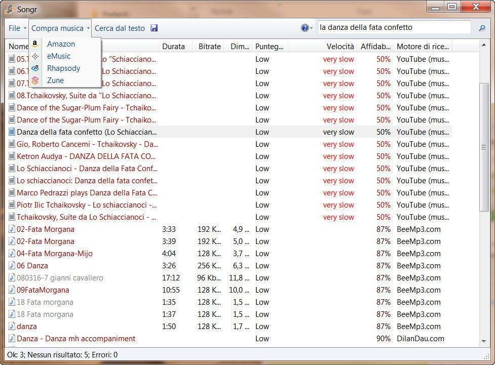The height and width of the screenshot is (365, 495).
Task: Select Tchaikovsky, Suite da Lo Schiaccianoci row
Action: (230, 217)
